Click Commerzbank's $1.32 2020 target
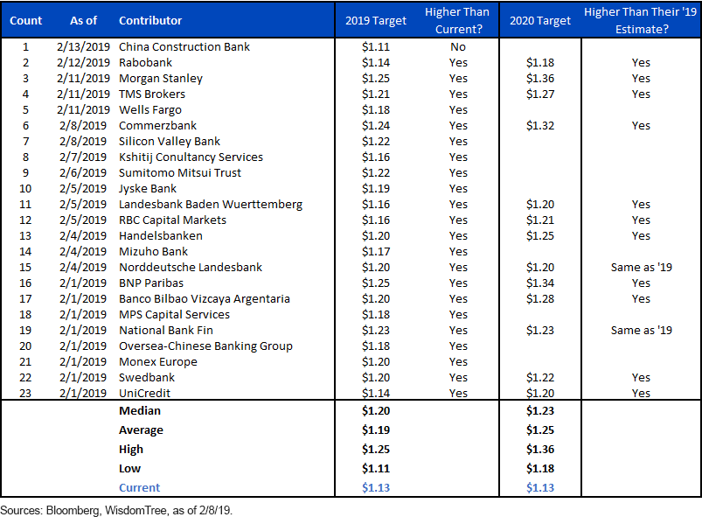The height and width of the screenshot is (517, 702). pos(540,125)
